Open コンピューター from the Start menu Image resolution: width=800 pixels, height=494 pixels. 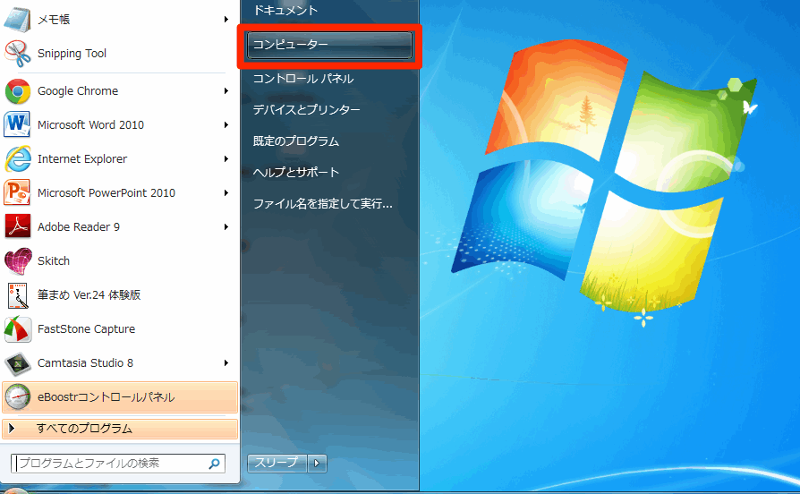(329, 45)
